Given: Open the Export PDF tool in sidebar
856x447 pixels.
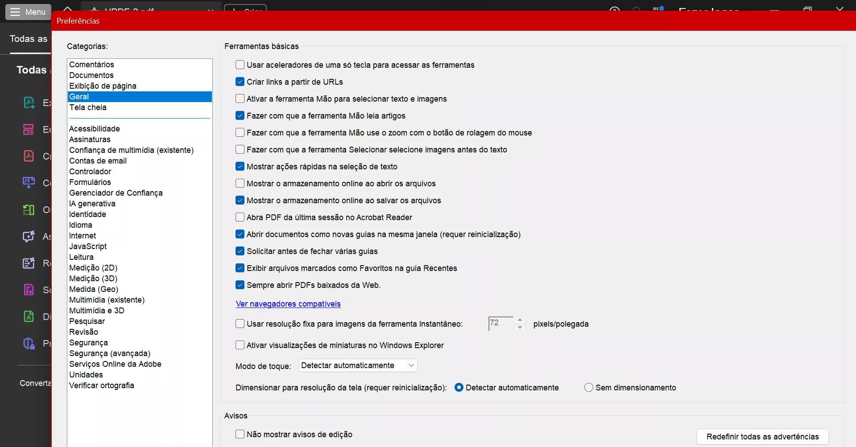Looking at the screenshot, I should point(29,102).
